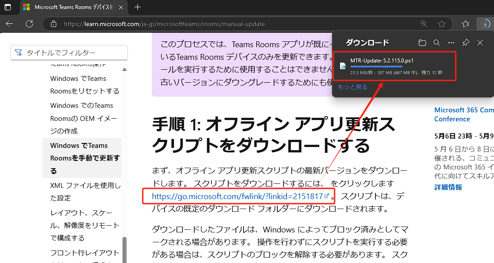Pin the downloads panel
This screenshot has width=494, height=263.
(x=466, y=43)
